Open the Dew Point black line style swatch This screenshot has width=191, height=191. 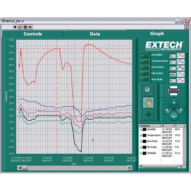[x=181, y=68]
